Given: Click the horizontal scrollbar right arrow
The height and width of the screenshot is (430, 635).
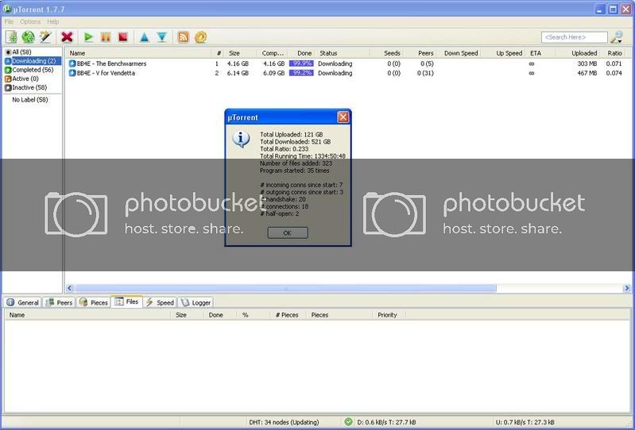Looking at the screenshot, I should pyautogui.click(x=627, y=288).
